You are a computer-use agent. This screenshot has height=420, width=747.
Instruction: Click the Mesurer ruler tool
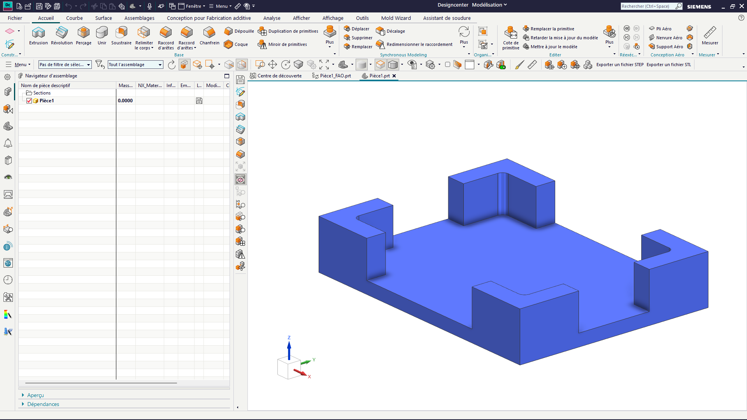pos(710,36)
